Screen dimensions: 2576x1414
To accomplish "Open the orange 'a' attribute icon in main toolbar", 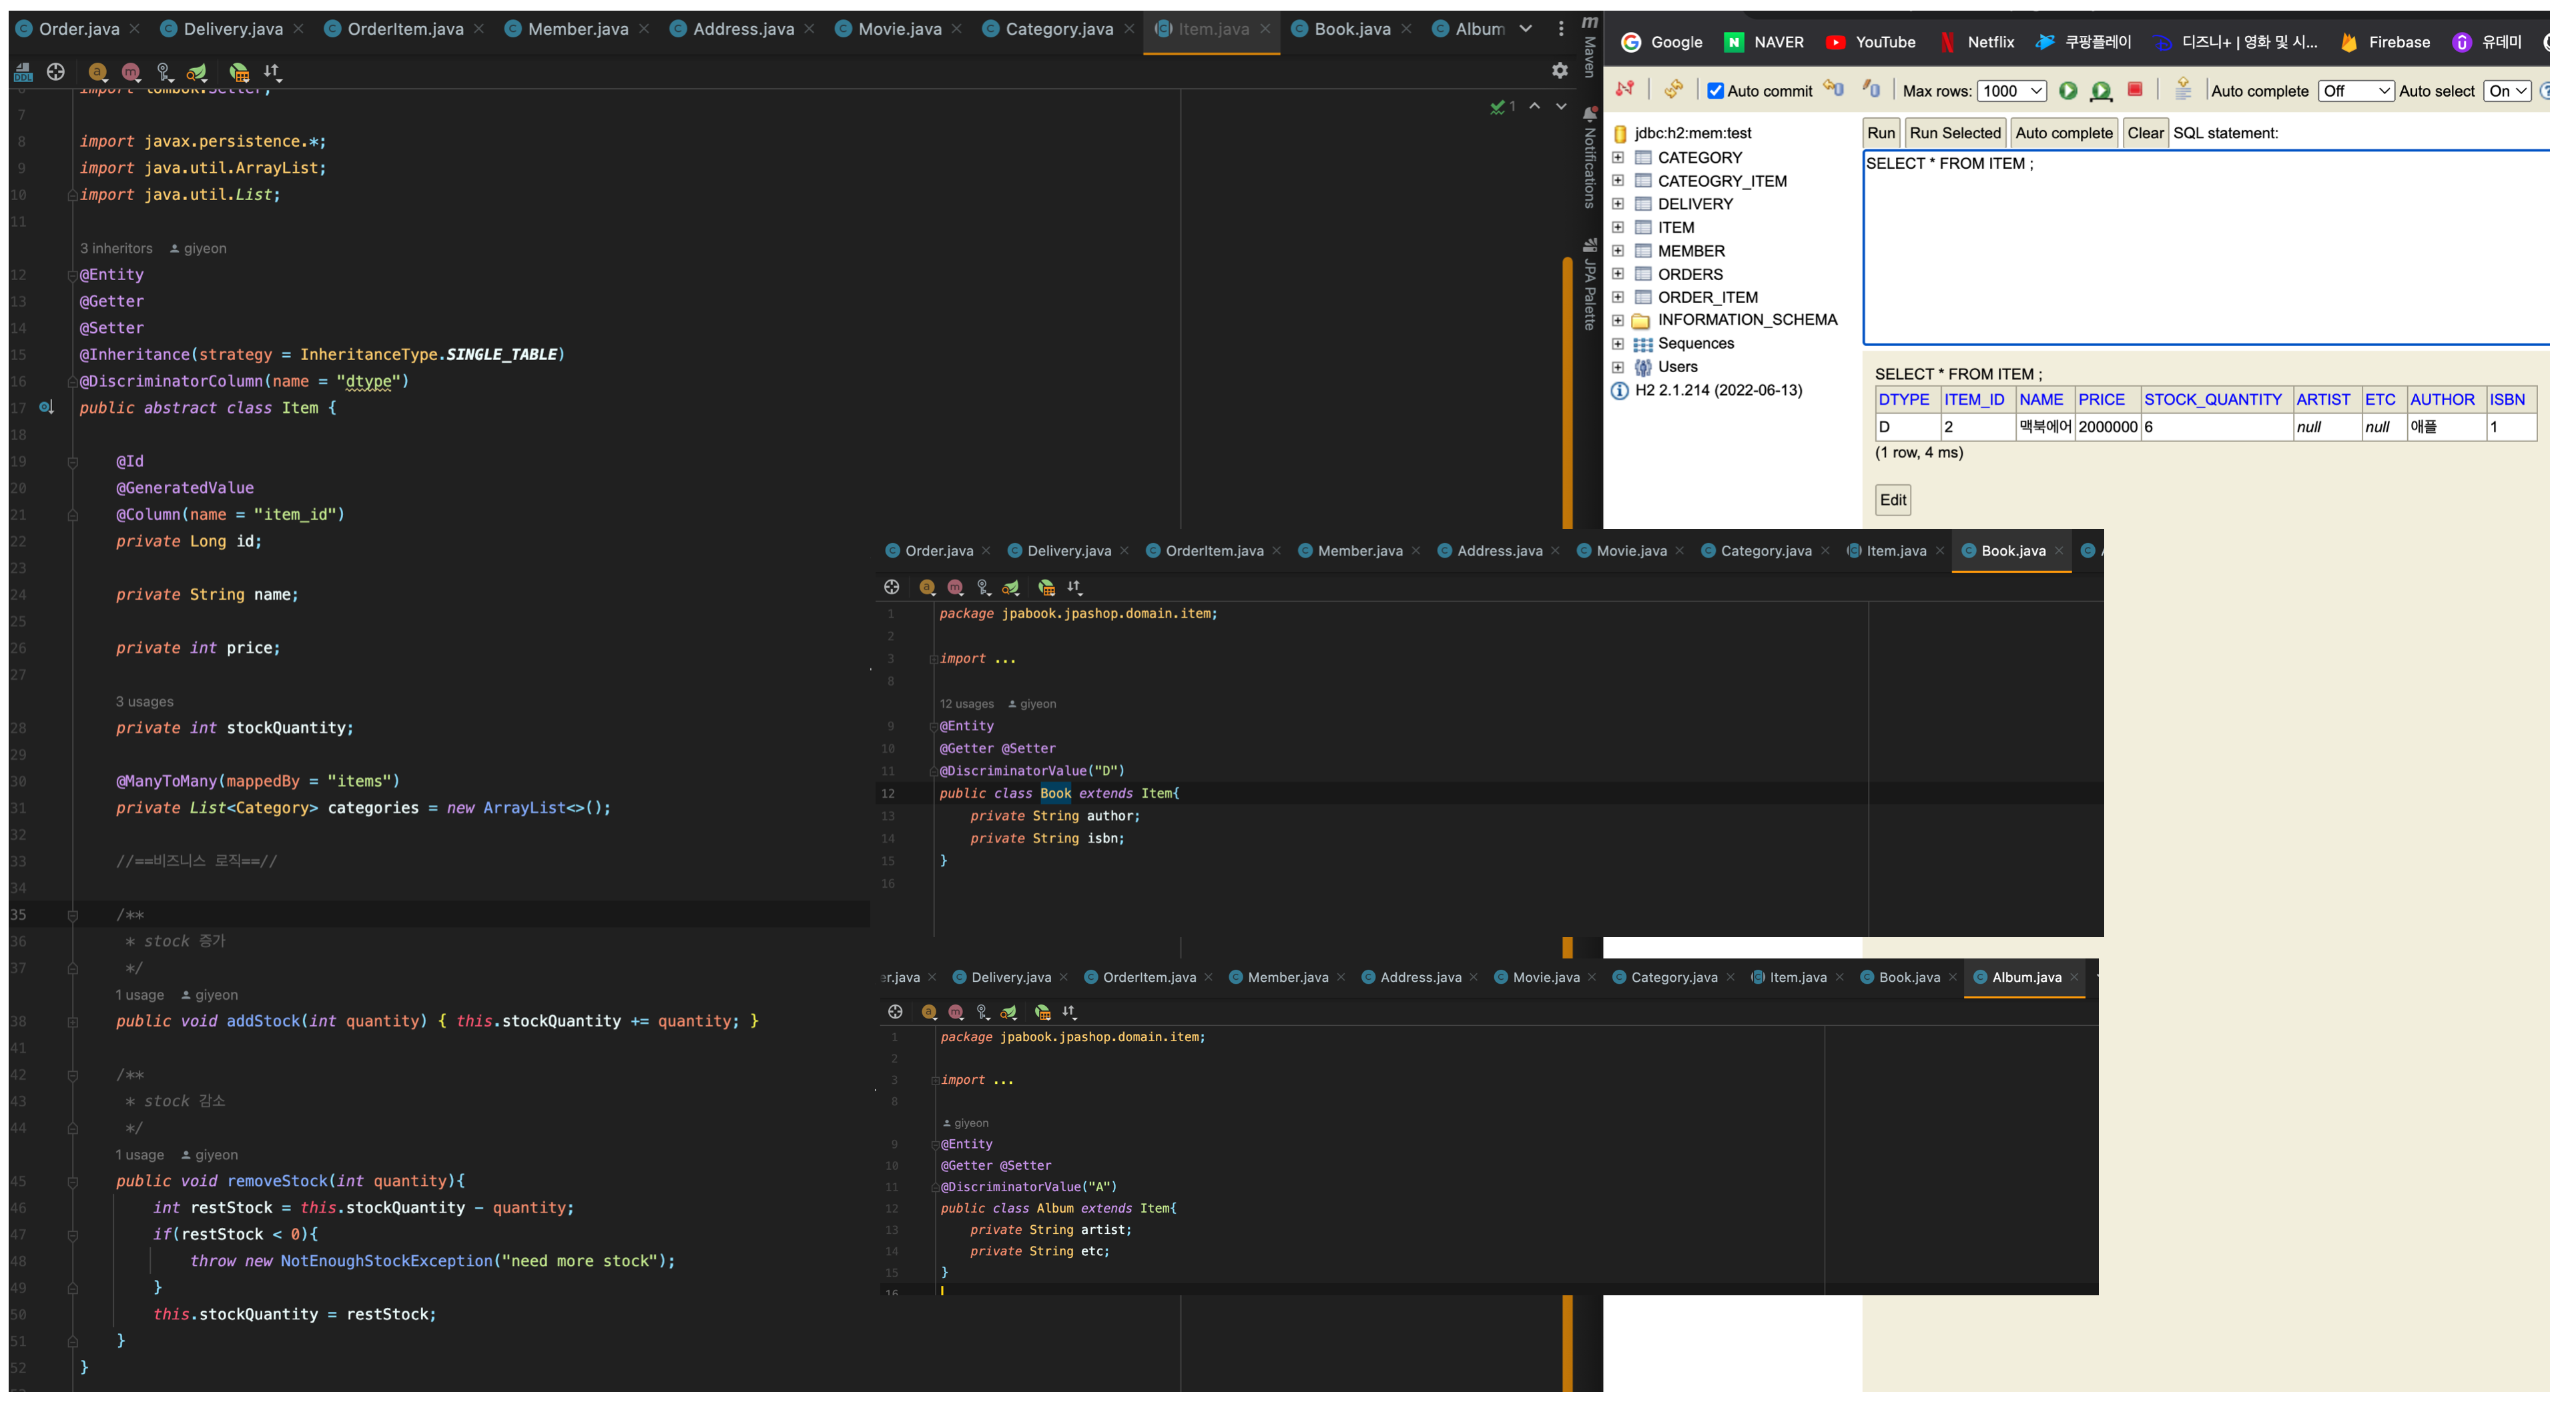I will coord(97,72).
